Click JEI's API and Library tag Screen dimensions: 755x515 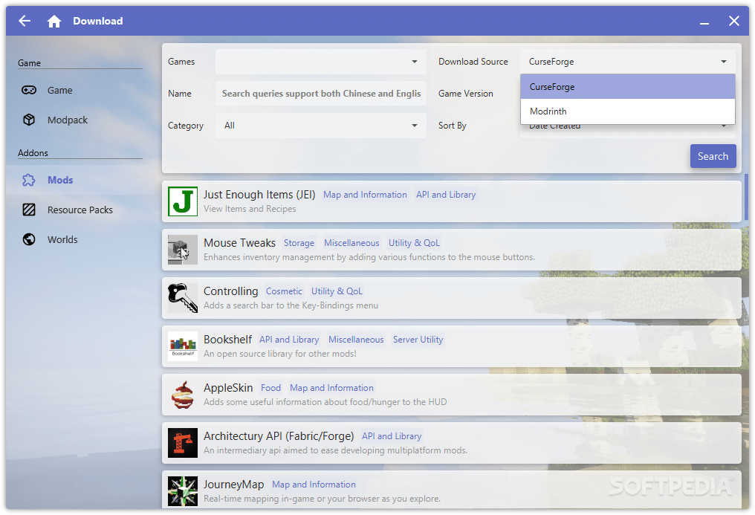(x=446, y=195)
